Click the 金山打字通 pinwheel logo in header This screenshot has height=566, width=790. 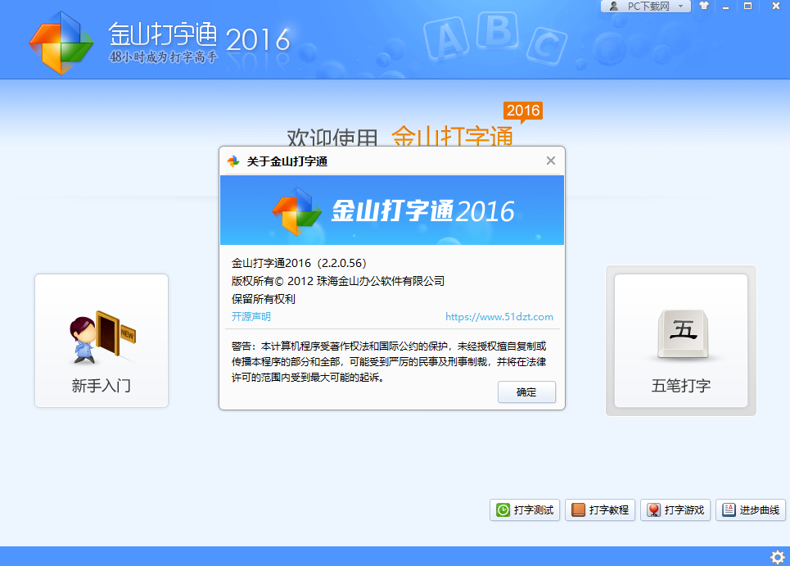(x=61, y=42)
